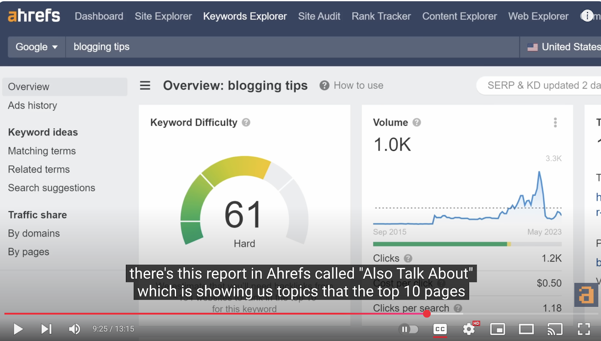Go to Site Explorer

pyautogui.click(x=163, y=16)
